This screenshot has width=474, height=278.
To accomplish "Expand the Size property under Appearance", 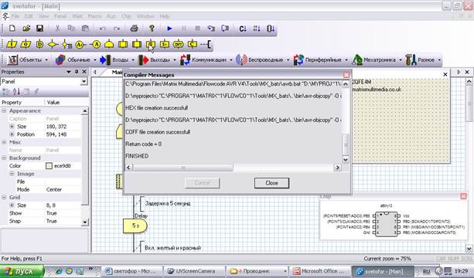I will pos(12,127).
